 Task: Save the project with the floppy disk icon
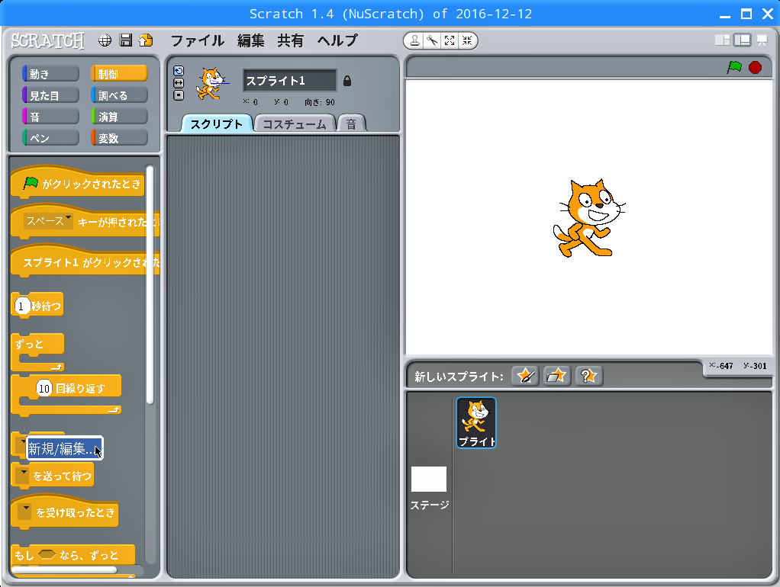[126, 40]
